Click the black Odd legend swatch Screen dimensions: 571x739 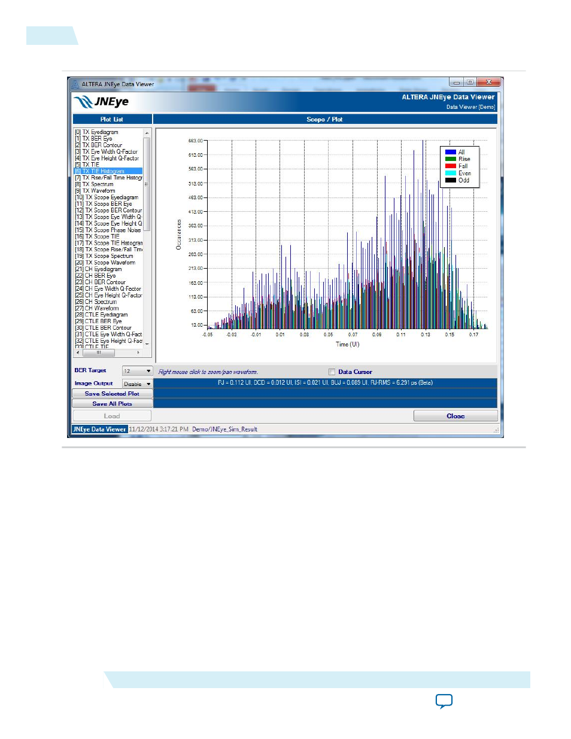click(x=451, y=180)
